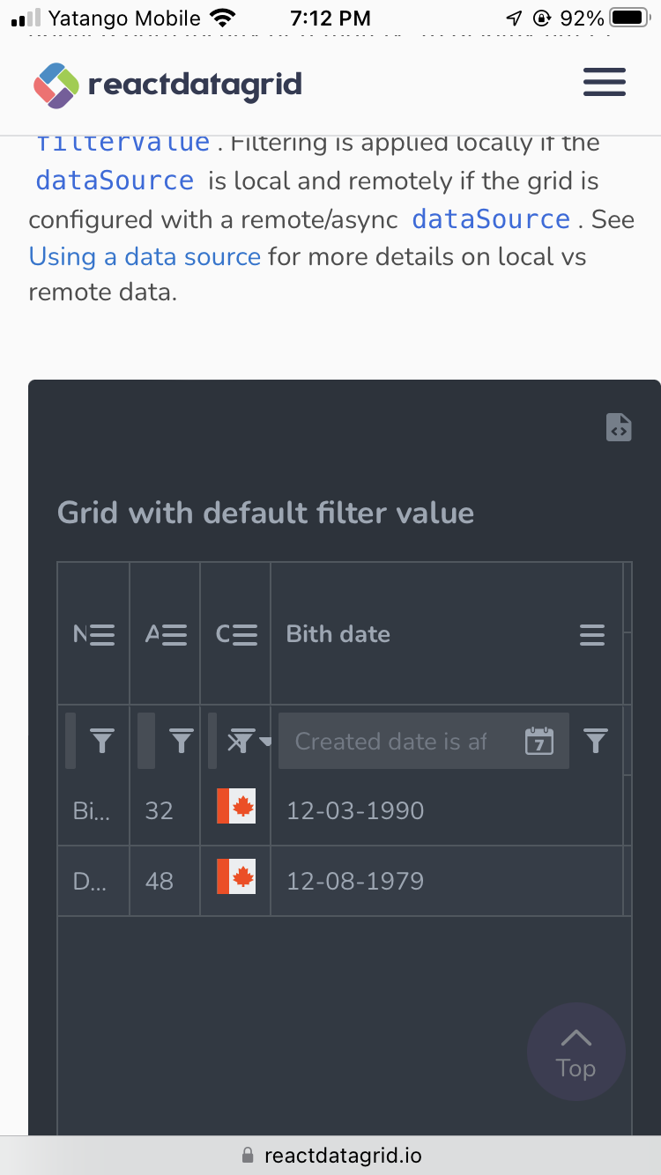
Task: Open the 'Using a data source' link
Action: 145,256
